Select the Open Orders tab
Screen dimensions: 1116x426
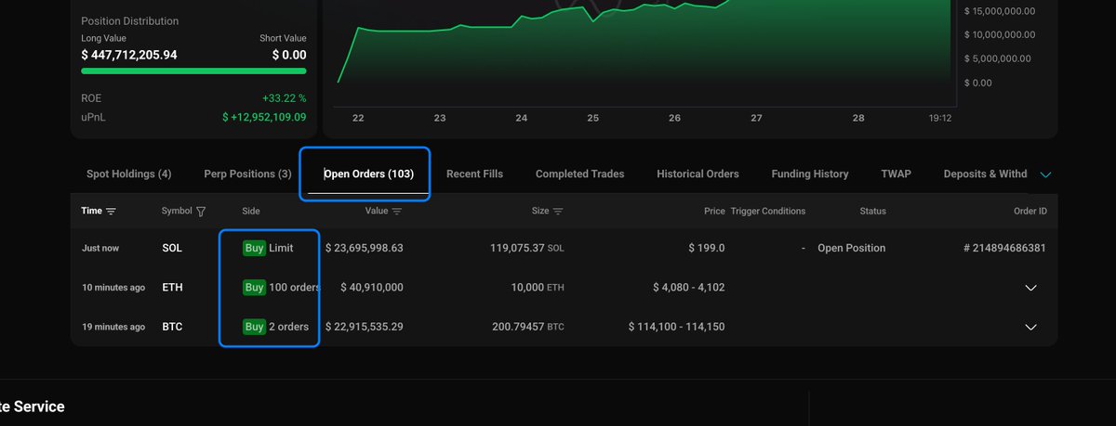368,174
